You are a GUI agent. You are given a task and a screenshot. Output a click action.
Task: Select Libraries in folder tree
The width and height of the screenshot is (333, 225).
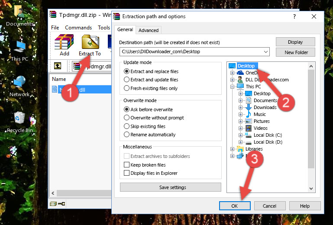coord(254,149)
